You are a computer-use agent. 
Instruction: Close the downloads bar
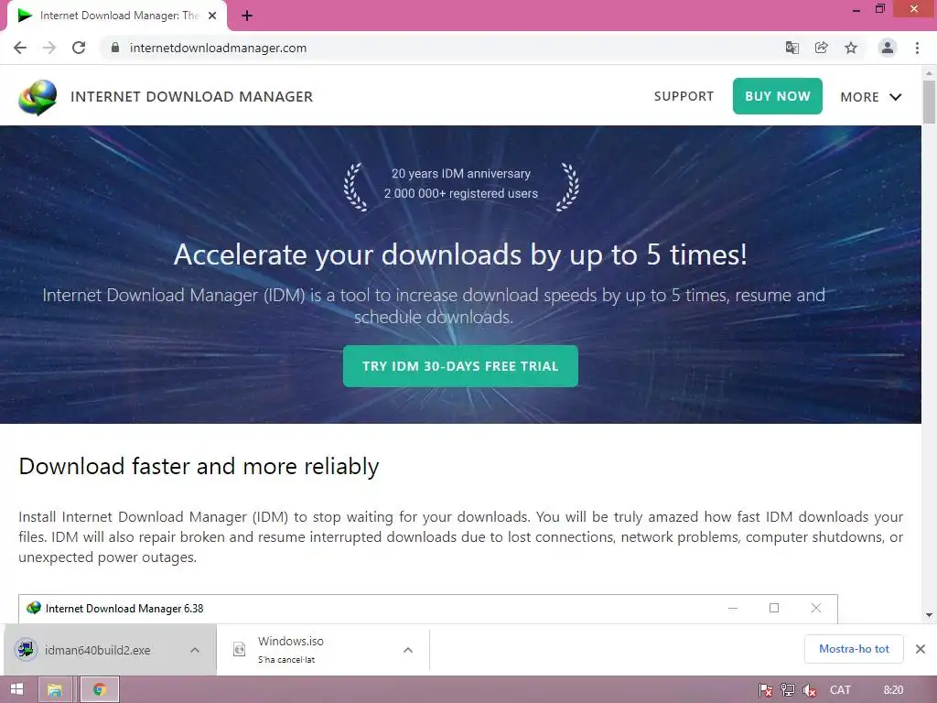coord(921,649)
